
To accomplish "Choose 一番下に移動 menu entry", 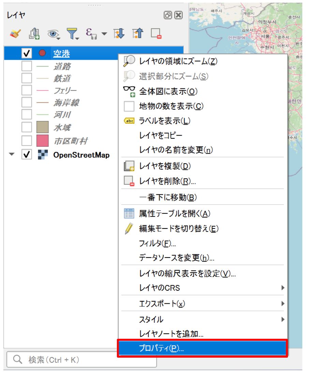I will (203, 197).
